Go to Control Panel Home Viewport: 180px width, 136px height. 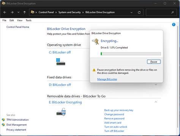[x=18, y=27]
